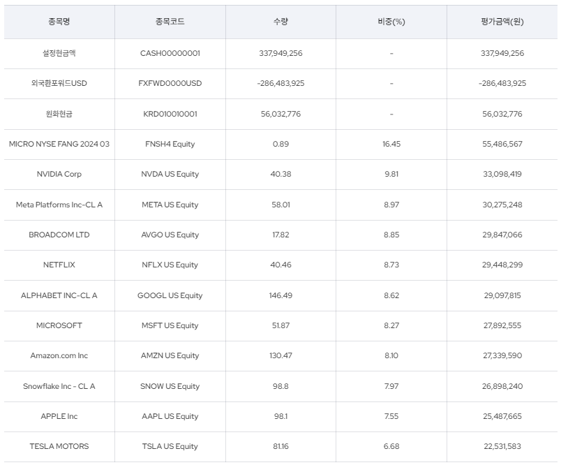
Task: Select code CASH00000001
Action: [170, 53]
